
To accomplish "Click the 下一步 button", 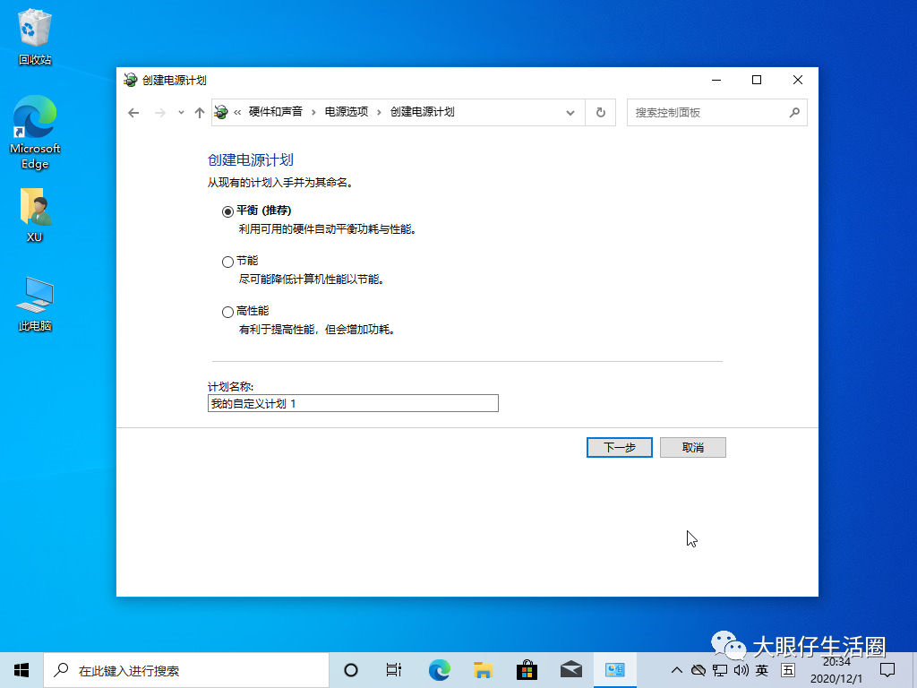I will pyautogui.click(x=620, y=448).
